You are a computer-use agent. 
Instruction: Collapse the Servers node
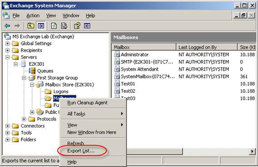tap(7, 57)
